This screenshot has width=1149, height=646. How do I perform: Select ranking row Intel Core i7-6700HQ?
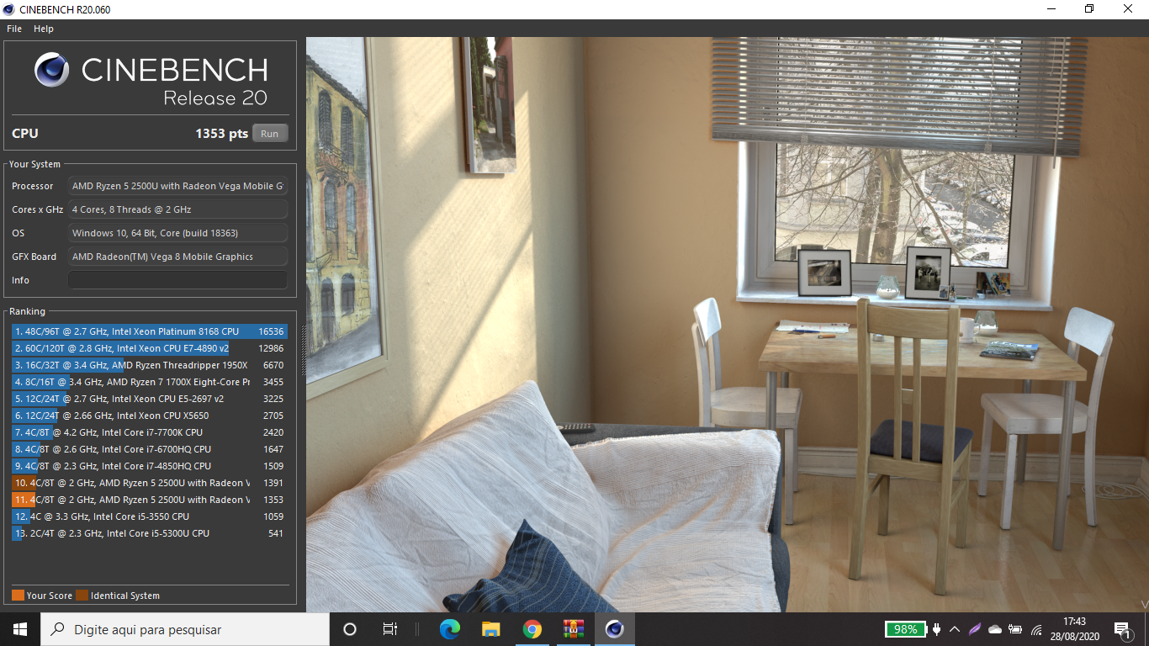pyautogui.click(x=150, y=449)
